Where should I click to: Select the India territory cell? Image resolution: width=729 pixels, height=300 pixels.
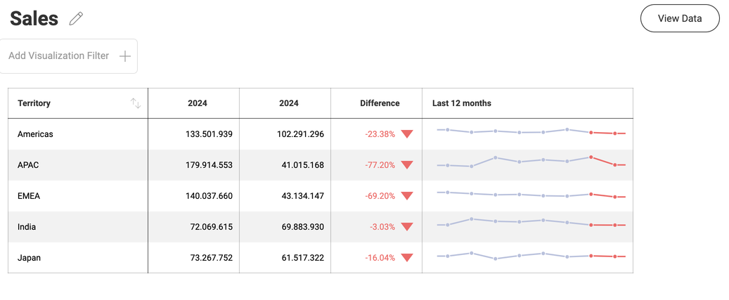point(78,227)
